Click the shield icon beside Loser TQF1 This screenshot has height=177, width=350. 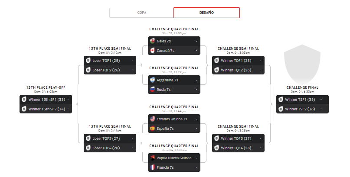[x=88, y=61]
